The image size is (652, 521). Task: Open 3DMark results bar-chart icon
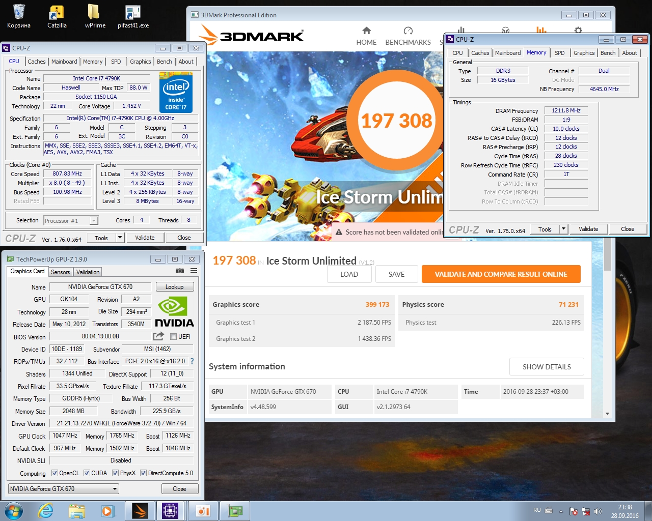(x=541, y=30)
